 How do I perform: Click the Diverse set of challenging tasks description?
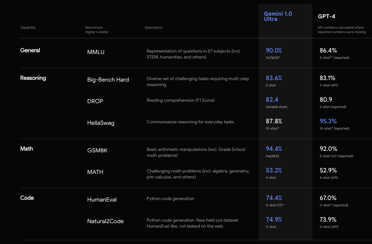point(198,82)
